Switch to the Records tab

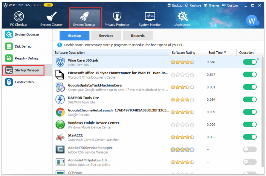coord(138,35)
